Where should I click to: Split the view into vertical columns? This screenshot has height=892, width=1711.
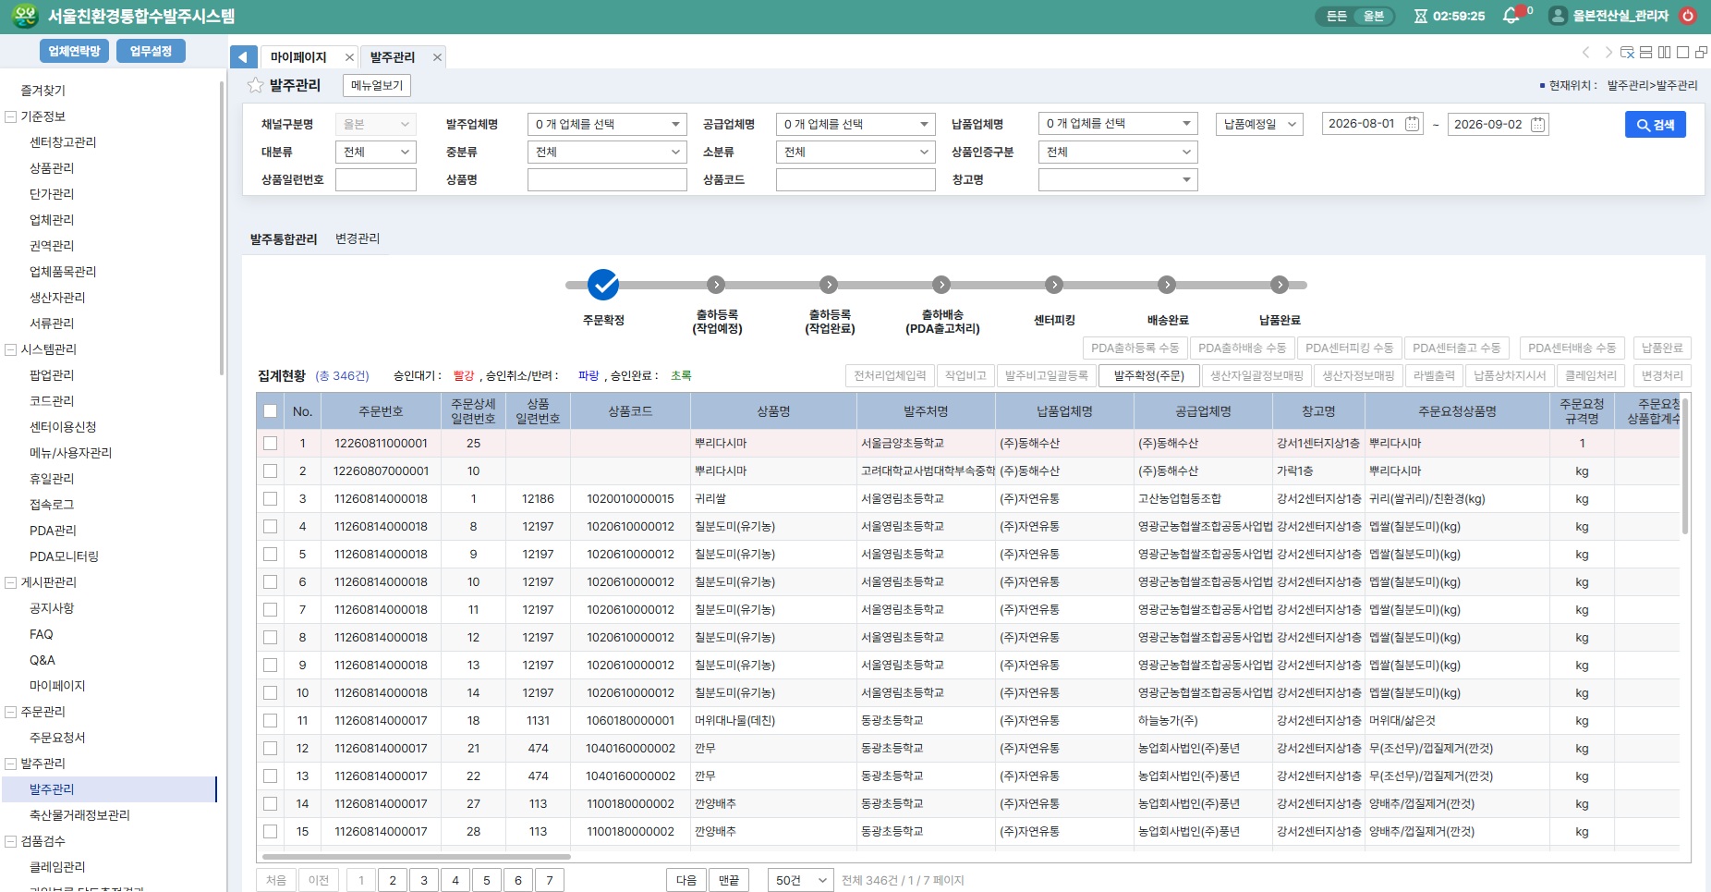(1665, 53)
